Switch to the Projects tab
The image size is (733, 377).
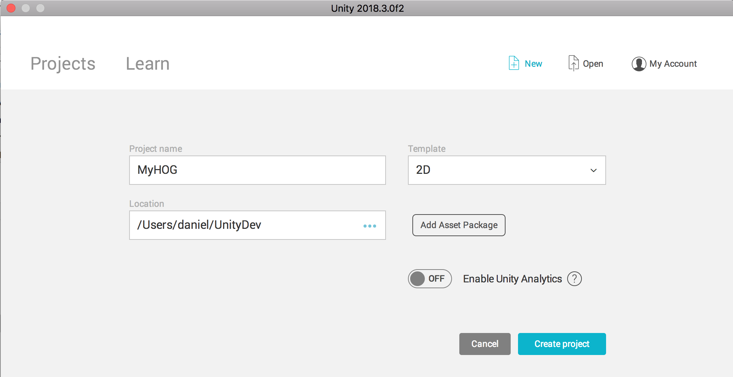63,64
